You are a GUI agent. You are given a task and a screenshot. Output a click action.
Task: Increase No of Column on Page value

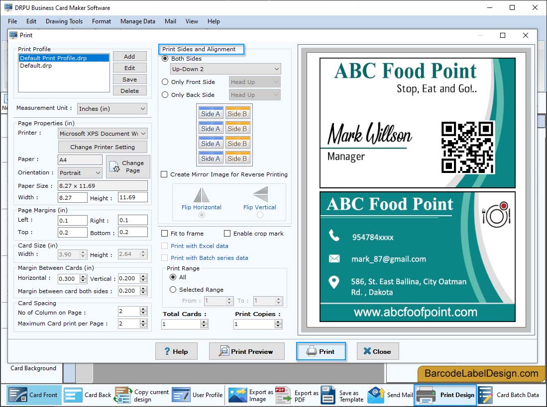tap(143, 309)
